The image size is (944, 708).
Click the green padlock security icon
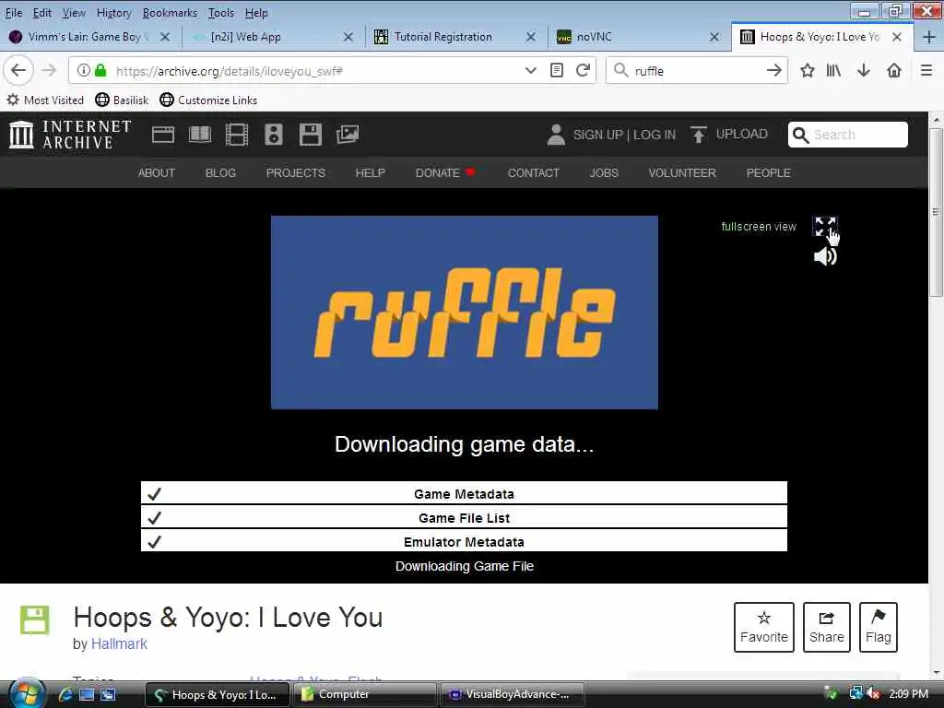click(x=100, y=70)
